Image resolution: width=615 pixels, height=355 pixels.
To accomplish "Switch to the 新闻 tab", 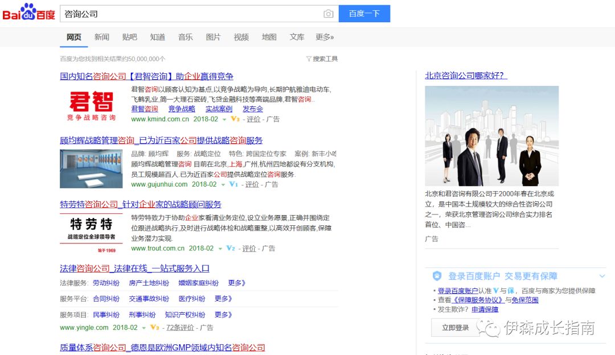I will [101, 37].
